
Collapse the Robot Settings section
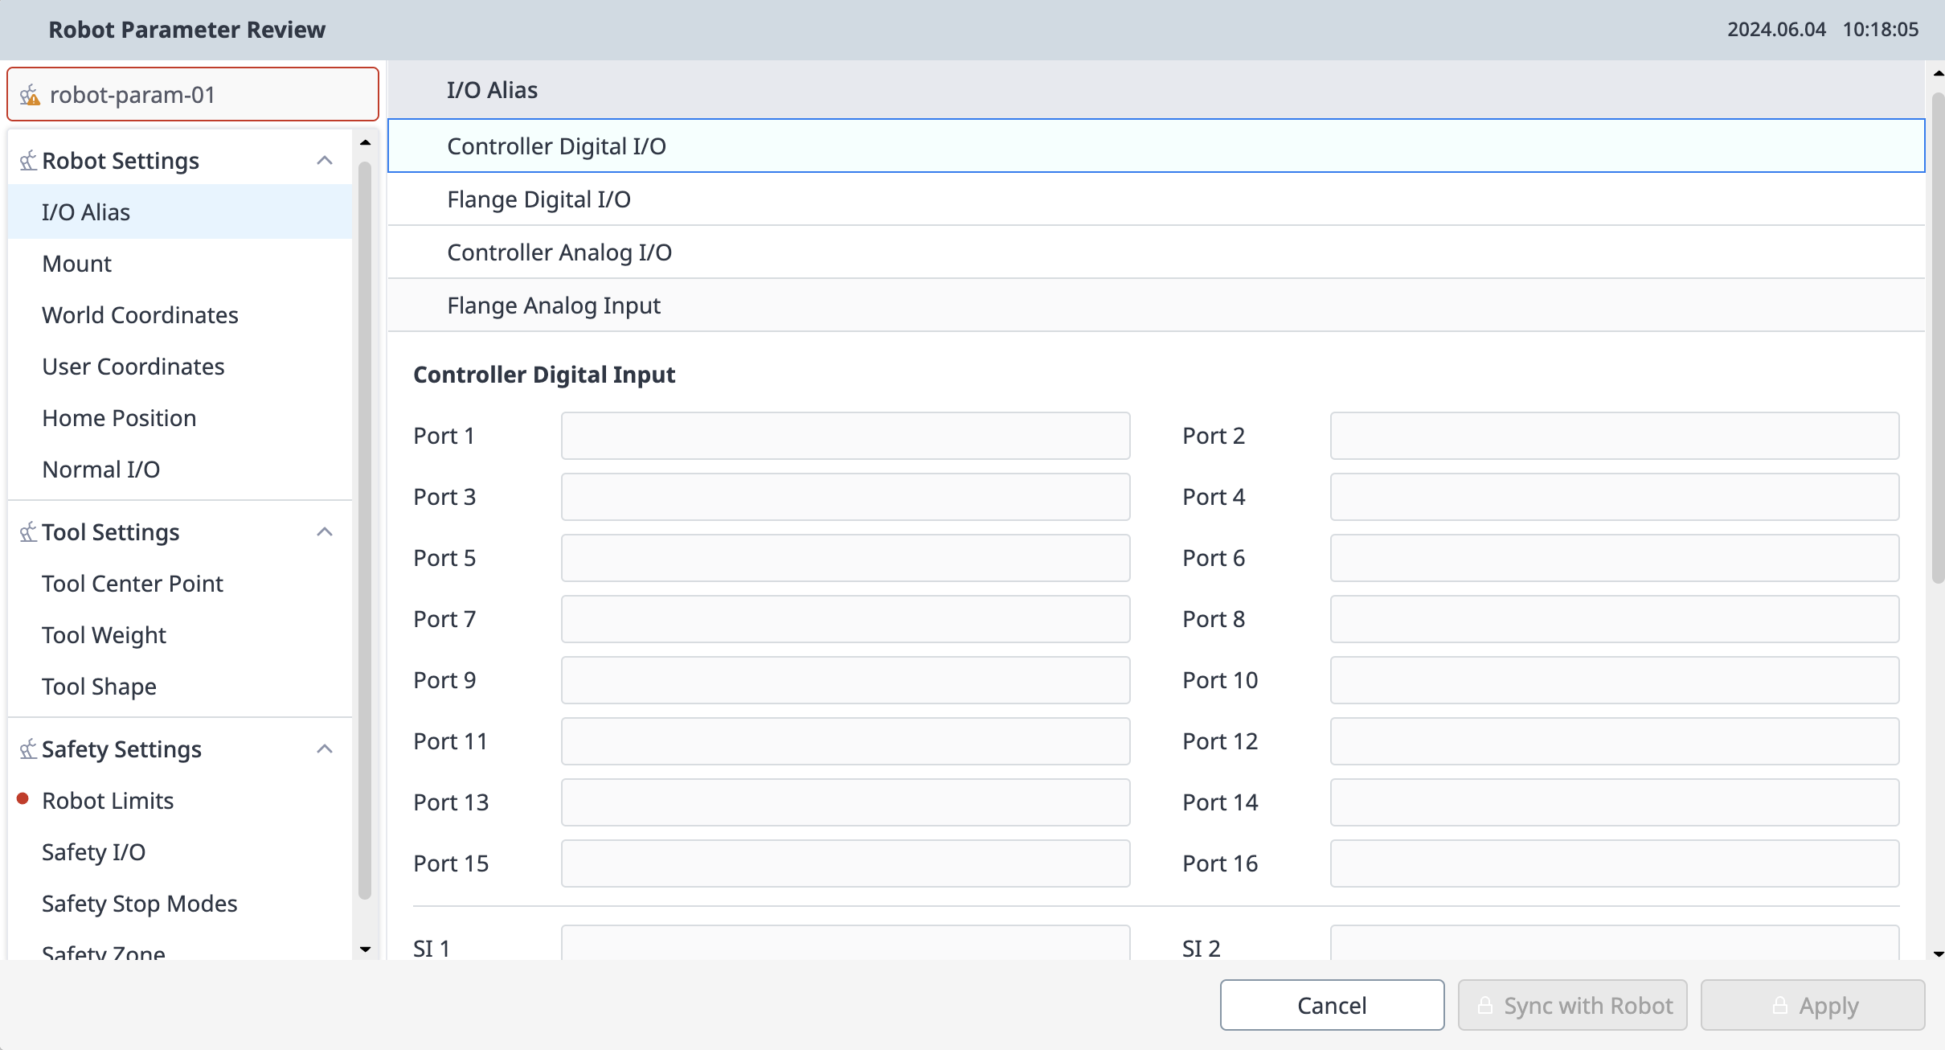[x=325, y=160]
